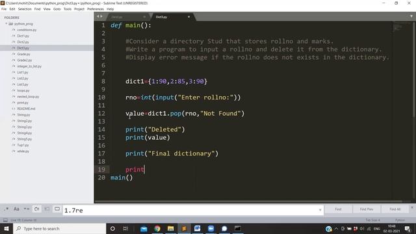Click the Find Prev button
This screenshot has width=416, height=234.
click(x=367, y=209)
